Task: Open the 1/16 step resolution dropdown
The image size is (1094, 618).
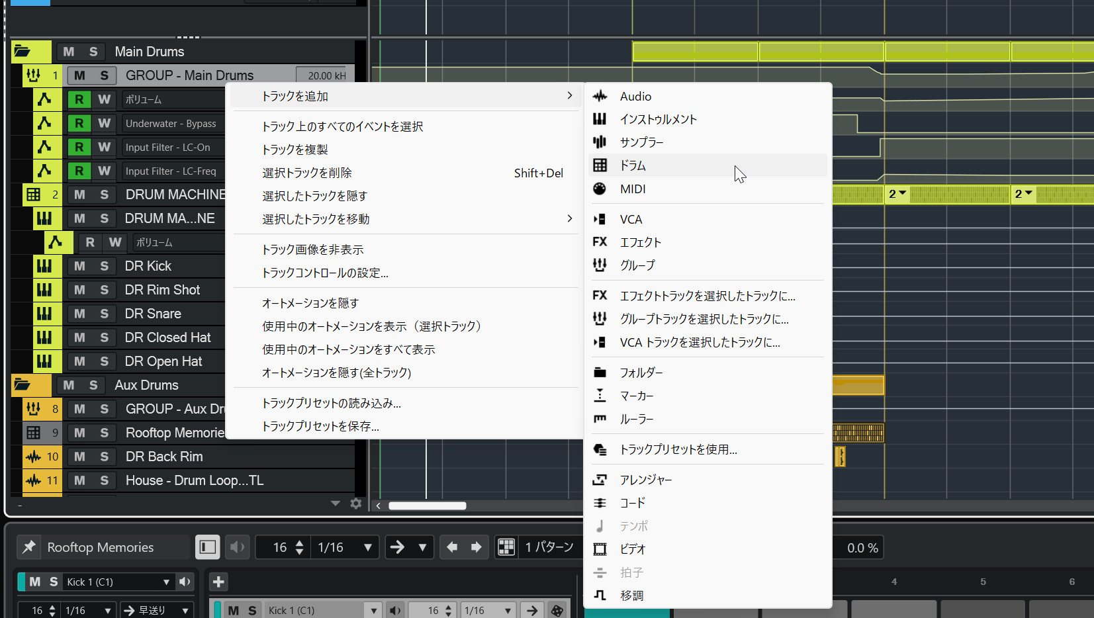Action: [x=345, y=547]
